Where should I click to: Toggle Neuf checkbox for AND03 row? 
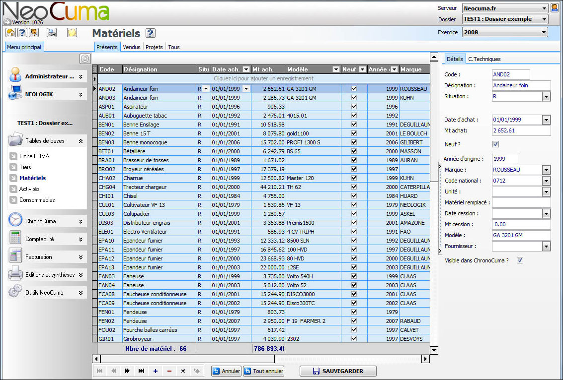click(x=354, y=98)
